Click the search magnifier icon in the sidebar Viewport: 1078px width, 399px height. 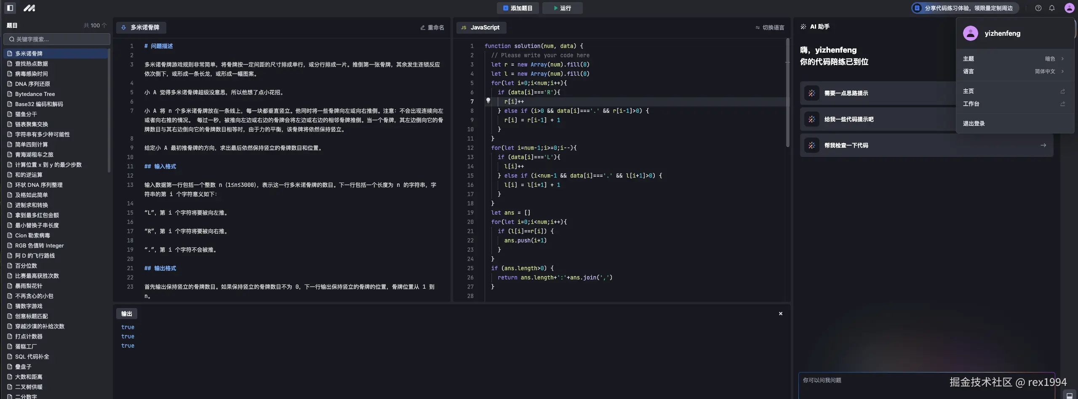[x=12, y=39]
